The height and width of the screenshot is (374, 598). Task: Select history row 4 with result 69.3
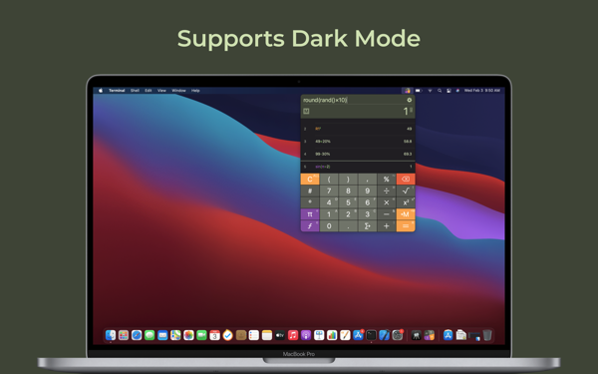tap(358, 154)
